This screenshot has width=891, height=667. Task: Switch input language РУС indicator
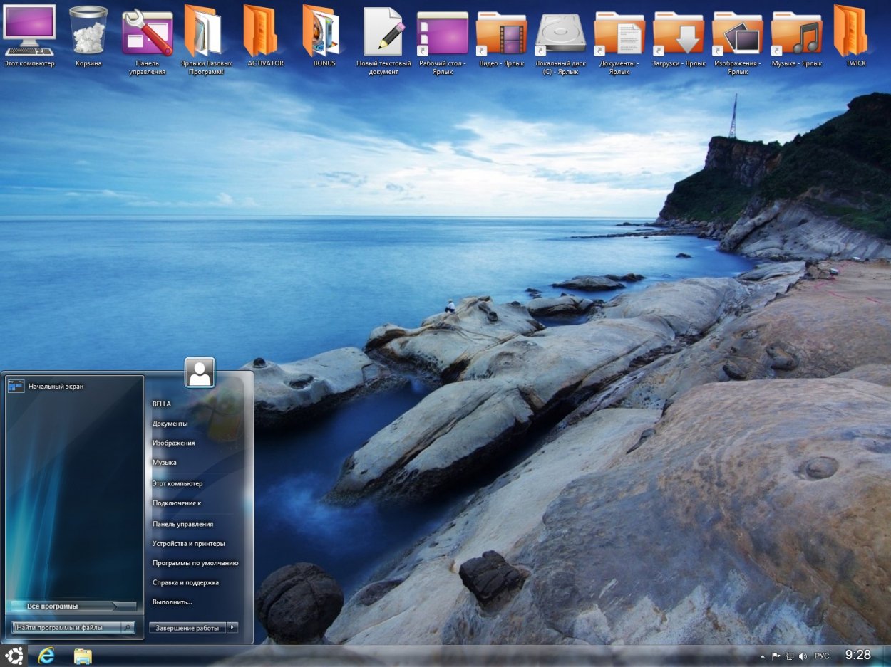point(822,656)
